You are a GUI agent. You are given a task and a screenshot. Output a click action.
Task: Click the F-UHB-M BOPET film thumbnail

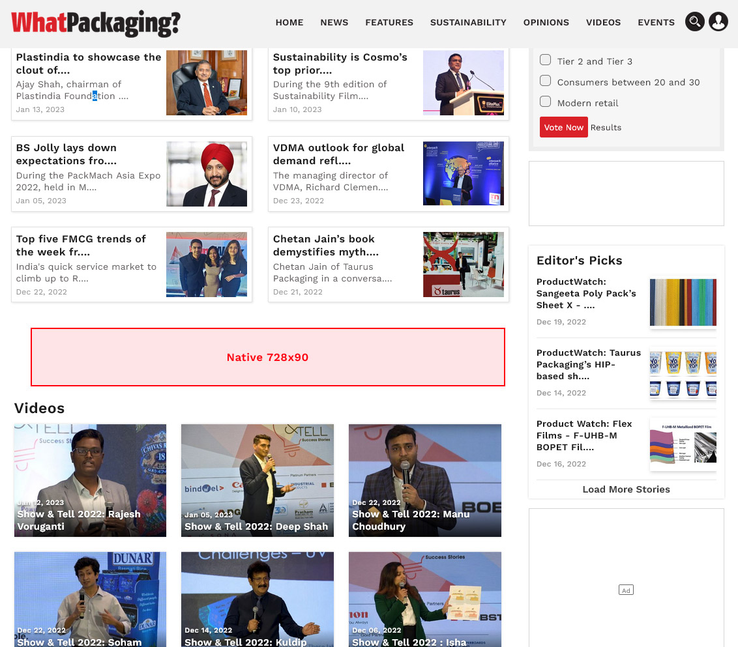click(x=683, y=444)
